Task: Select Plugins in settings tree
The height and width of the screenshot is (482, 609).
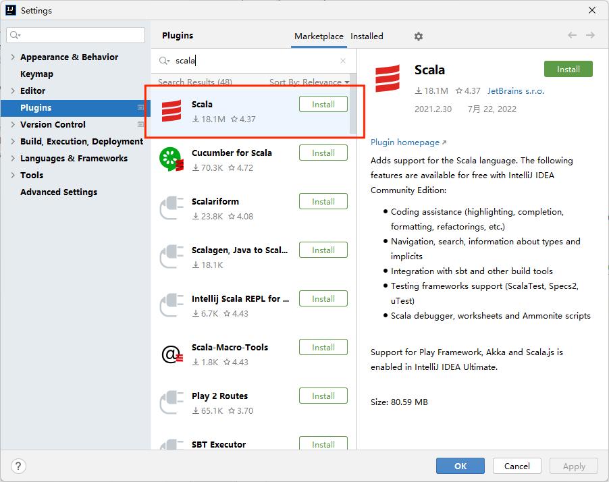Action: tap(76, 107)
